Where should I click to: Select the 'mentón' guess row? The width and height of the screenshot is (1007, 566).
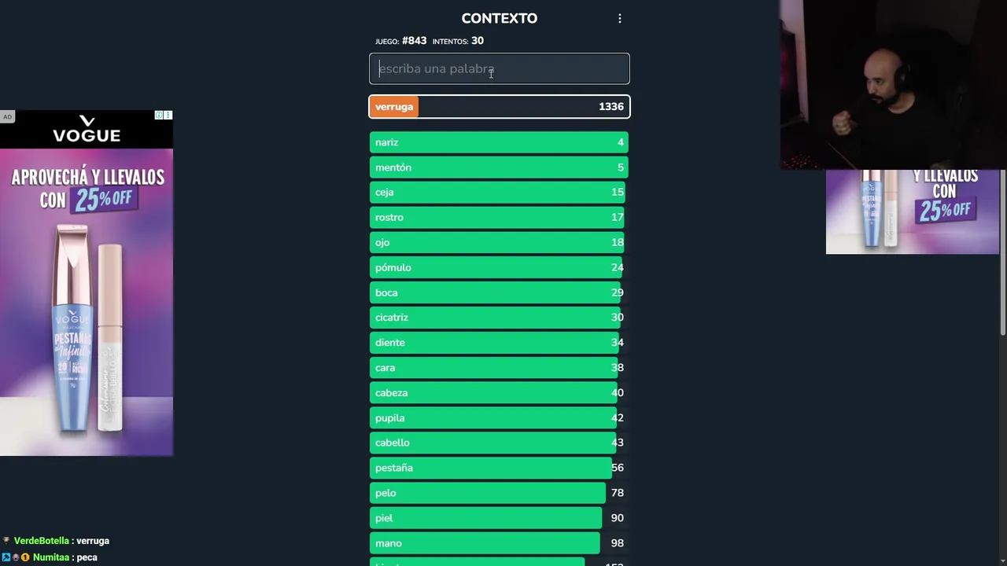point(499,167)
